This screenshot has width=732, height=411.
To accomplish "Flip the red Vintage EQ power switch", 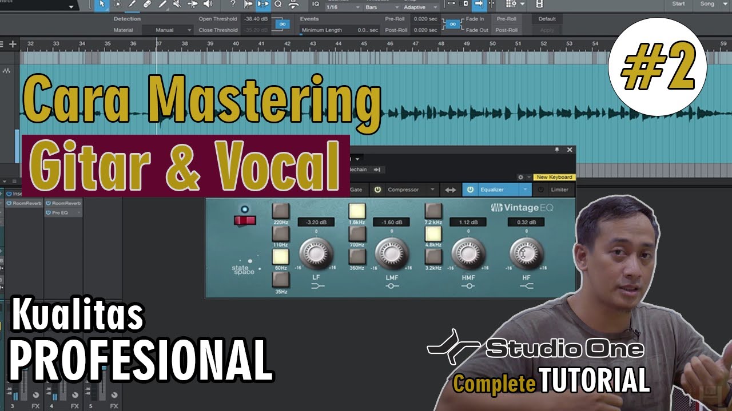I will (x=245, y=220).
